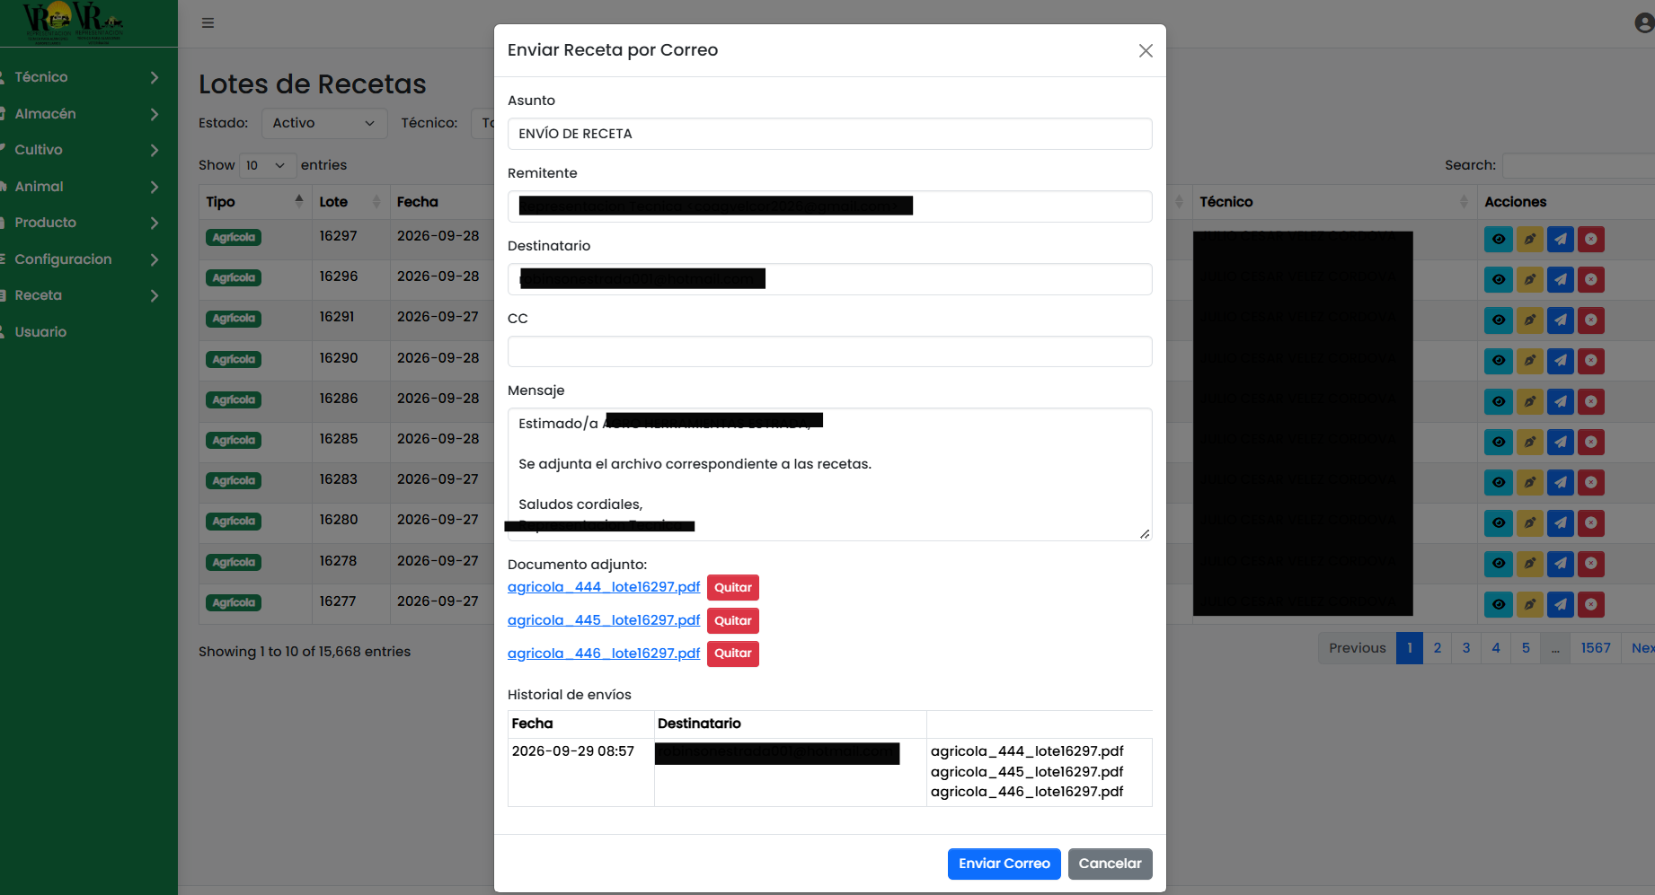Remove agricola_445_lote16297.pdf with its Quitar button

733,621
